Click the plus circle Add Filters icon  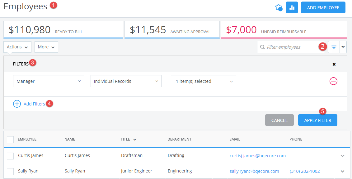(17, 104)
